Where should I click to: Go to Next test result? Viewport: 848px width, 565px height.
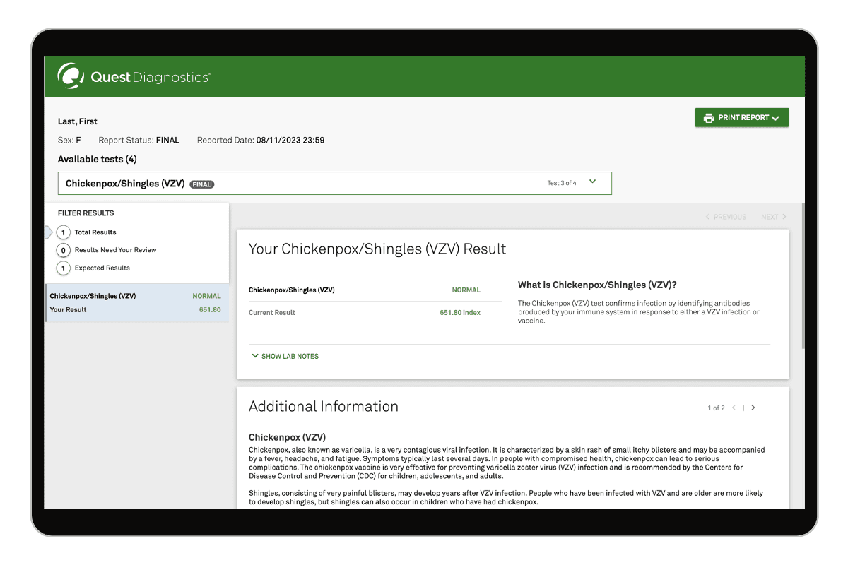(x=773, y=217)
